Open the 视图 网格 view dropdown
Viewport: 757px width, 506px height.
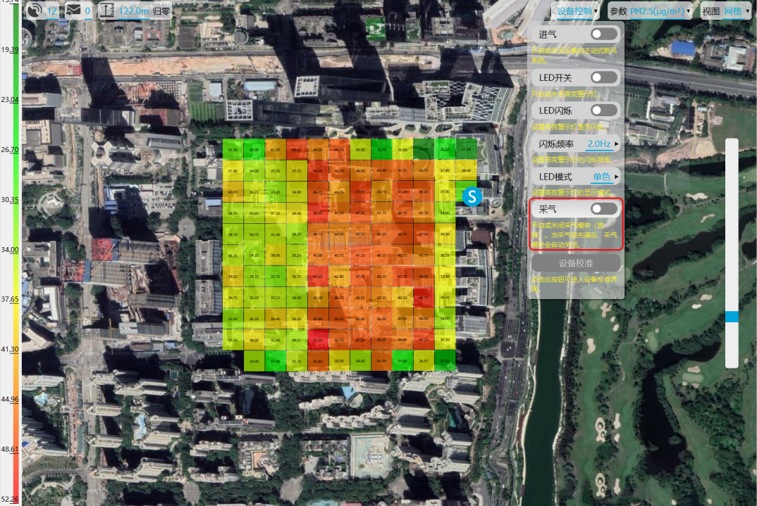725,11
